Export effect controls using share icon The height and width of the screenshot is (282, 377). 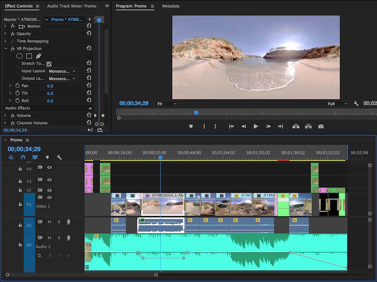[100, 130]
